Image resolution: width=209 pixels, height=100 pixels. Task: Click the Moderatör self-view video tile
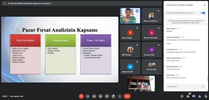point(141,84)
